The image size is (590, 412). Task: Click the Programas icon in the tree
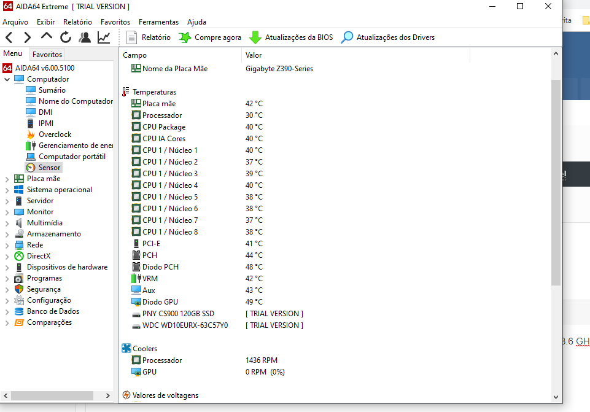click(x=19, y=278)
